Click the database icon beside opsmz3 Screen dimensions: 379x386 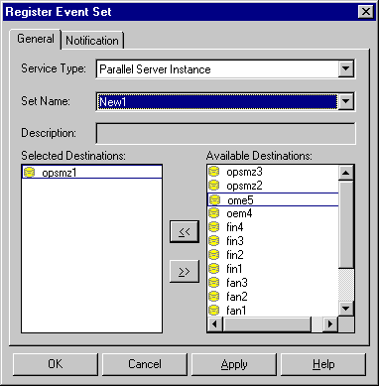(214, 172)
